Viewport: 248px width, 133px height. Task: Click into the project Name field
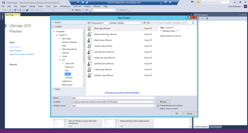click(113, 98)
